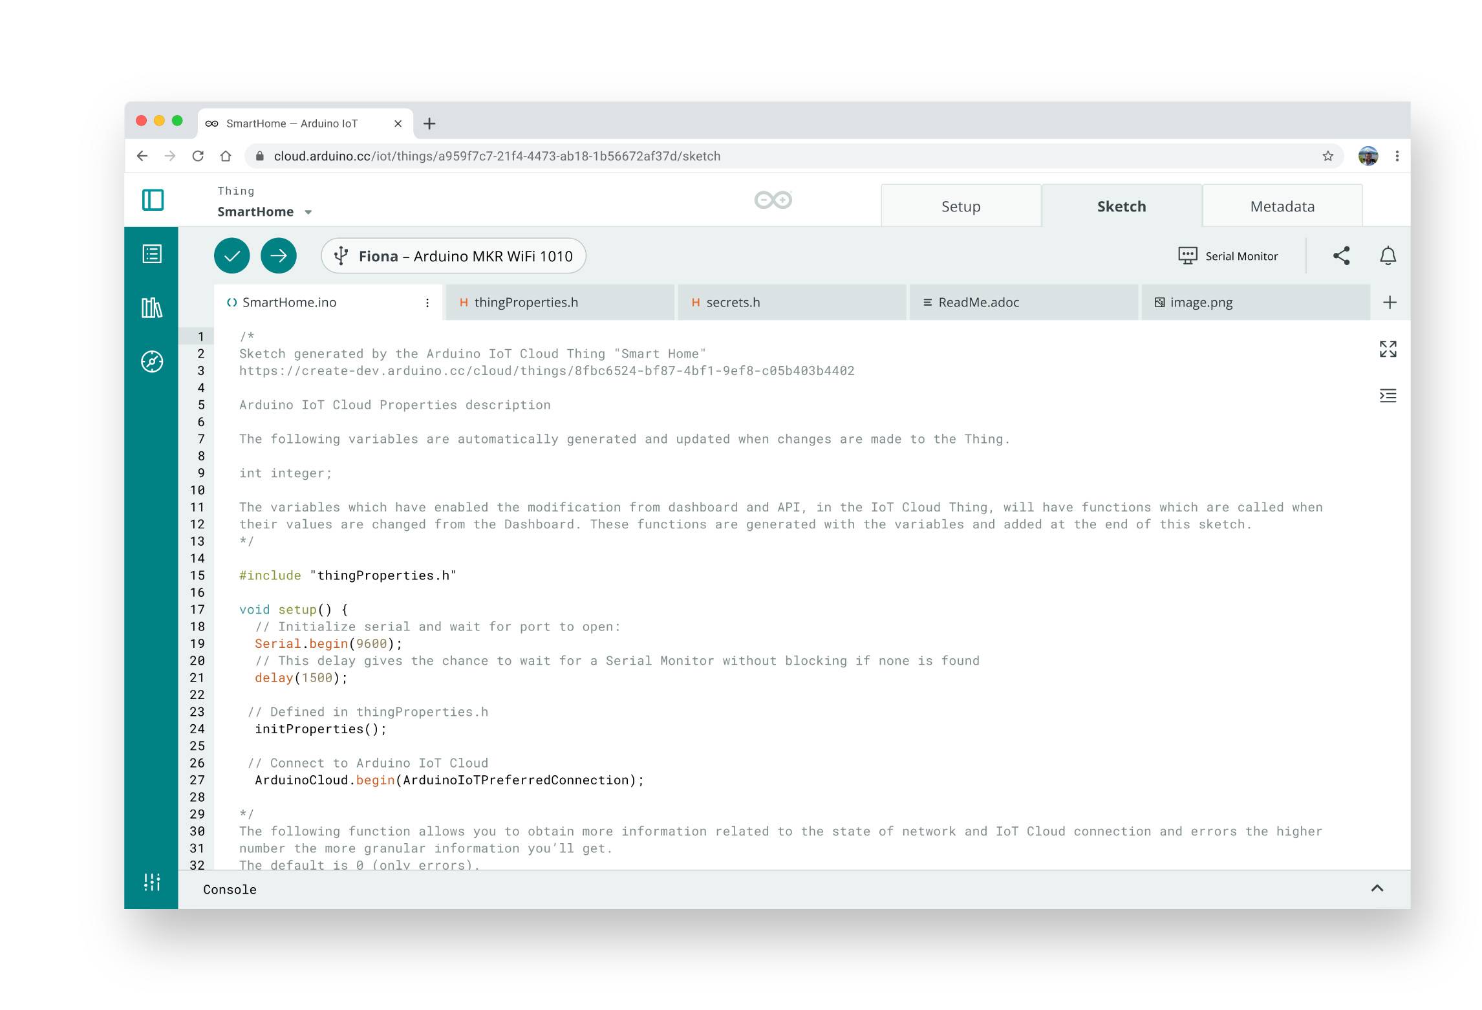Image resolution: width=1482 pixels, height=1010 pixels.
Task: Switch to the Metadata view
Action: pos(1282,206)
